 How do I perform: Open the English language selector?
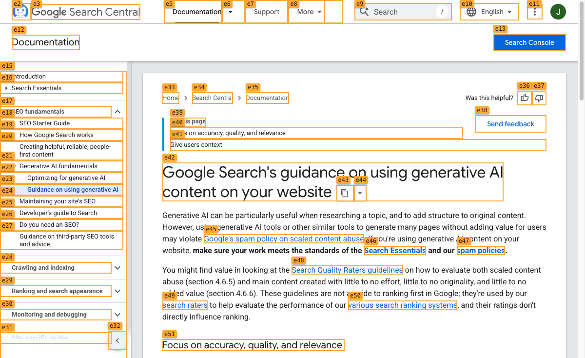[489, 12]
